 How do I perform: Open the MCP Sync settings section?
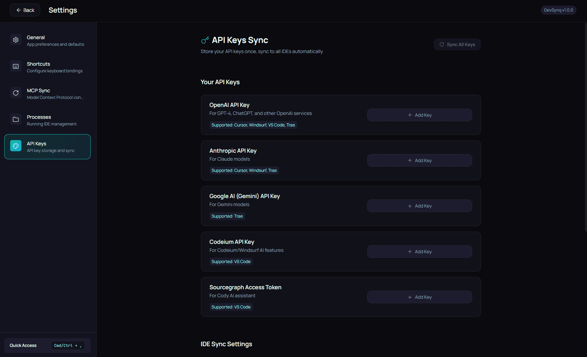47,93
